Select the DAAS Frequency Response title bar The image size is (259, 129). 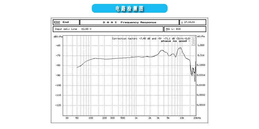(129, 22)
